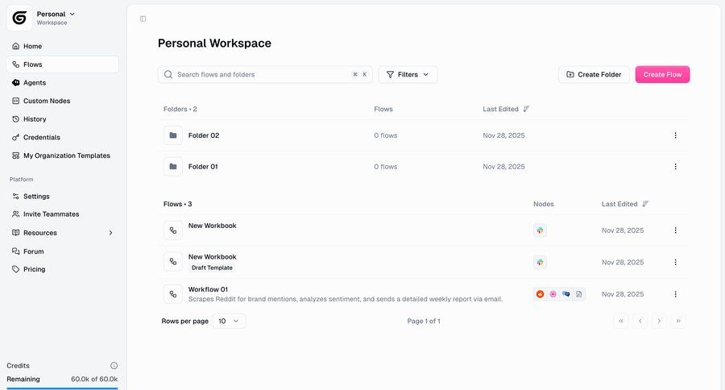This screenshot has width=725, height=390.
Task: Click the Gumloop logo icon
Action: (19, 18)
